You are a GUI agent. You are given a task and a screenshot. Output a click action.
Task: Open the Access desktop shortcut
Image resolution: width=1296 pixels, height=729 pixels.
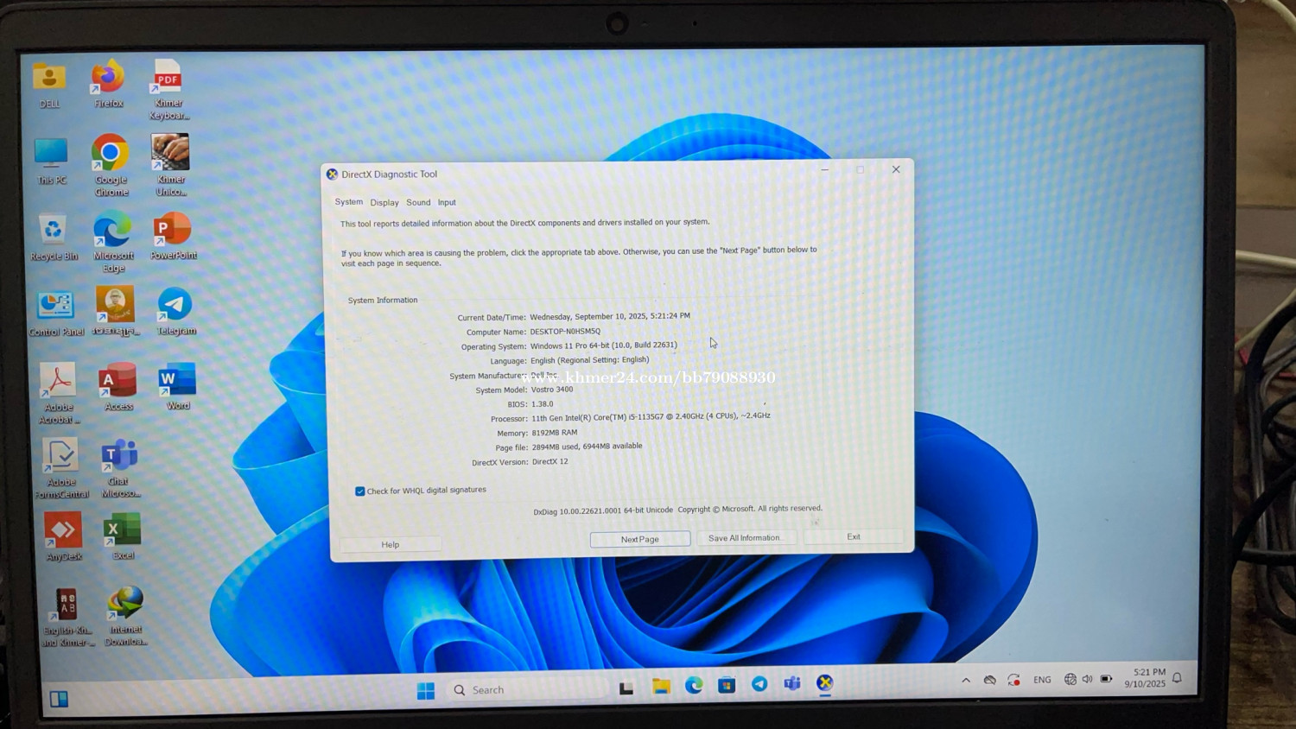118,386
